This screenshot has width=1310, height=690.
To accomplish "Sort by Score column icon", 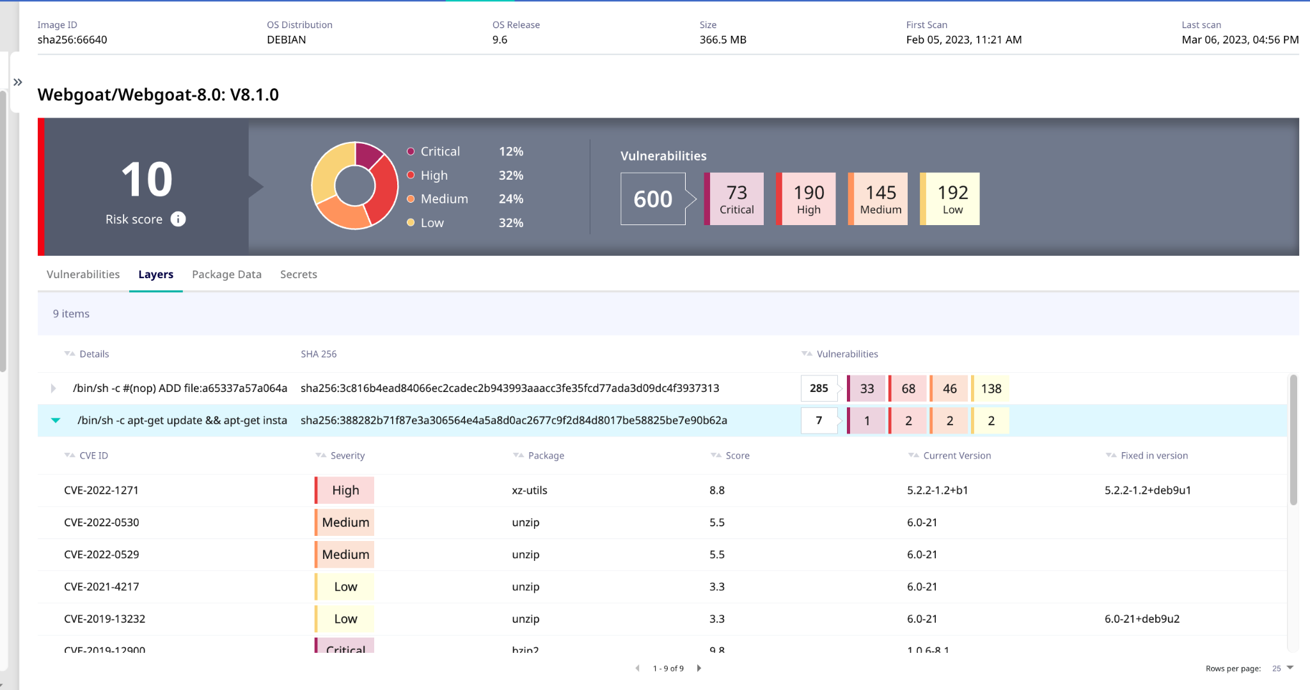I will (716, 455).
